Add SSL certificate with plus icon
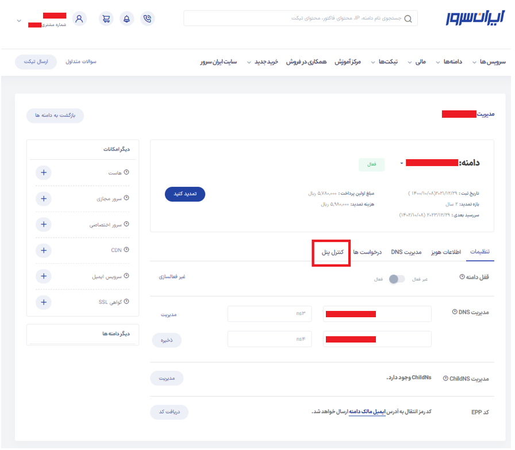This screenshot has width=515, height=450. click(x=44, y=302)
